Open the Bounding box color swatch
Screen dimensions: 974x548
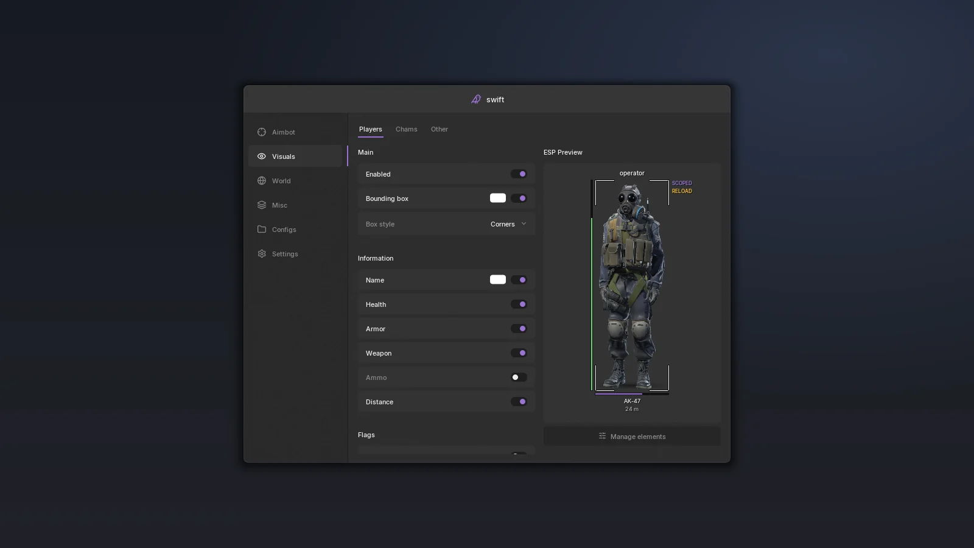tap(498, 198)
